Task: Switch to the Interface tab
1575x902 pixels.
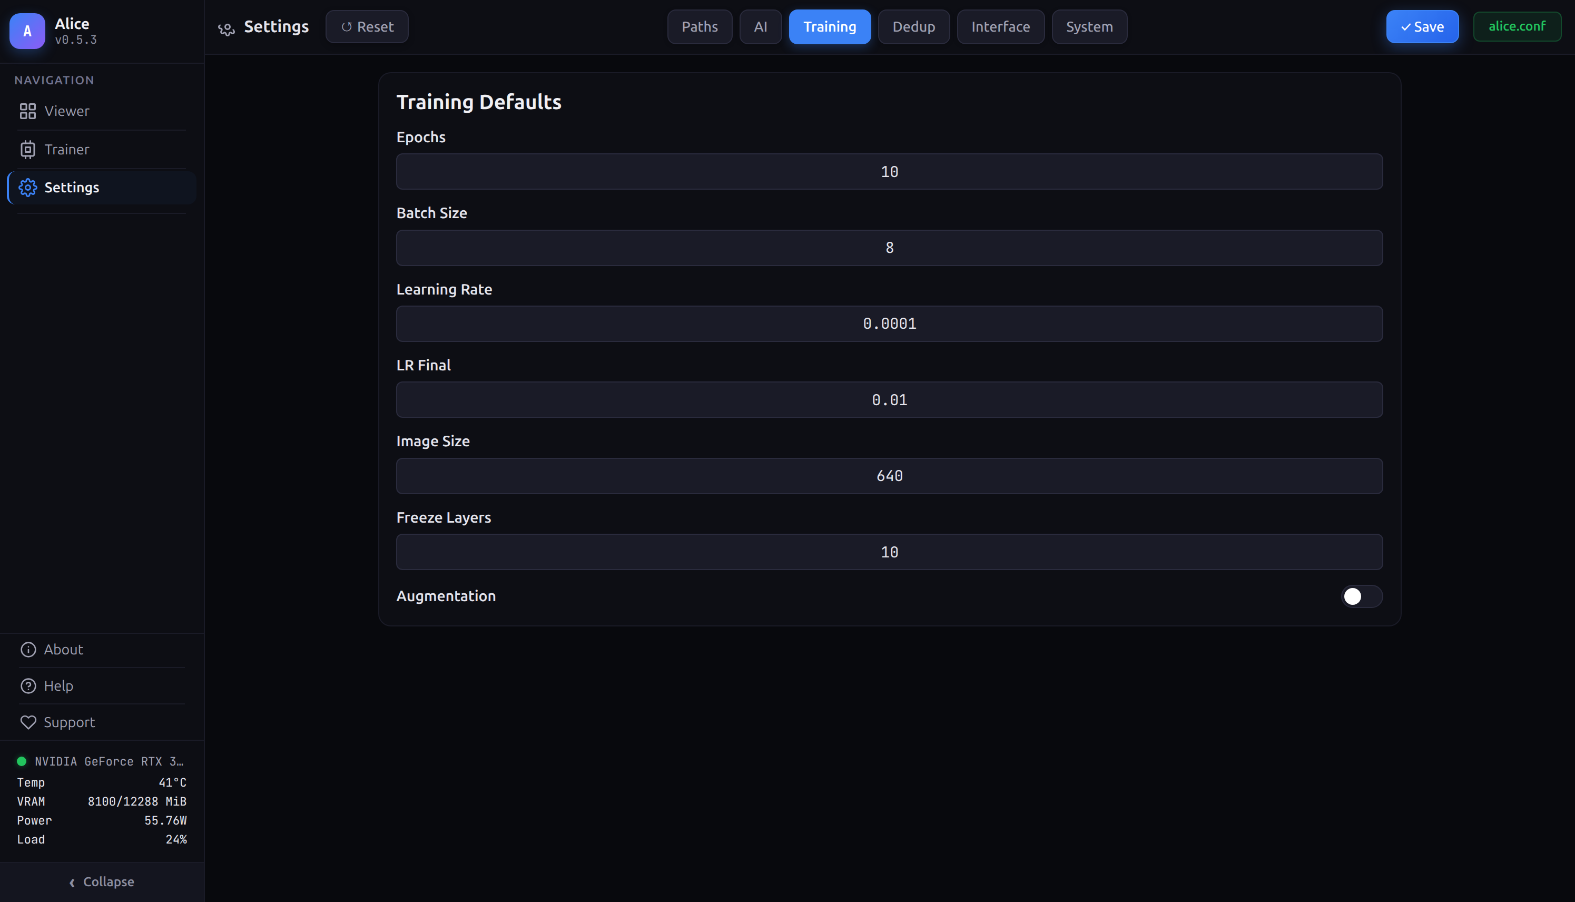Action: 1000,27
